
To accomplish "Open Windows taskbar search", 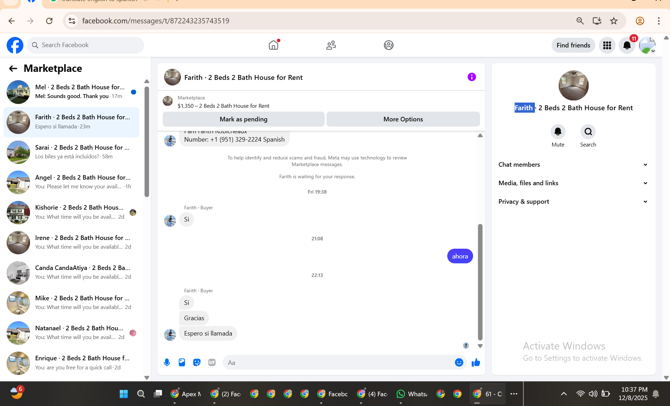I will point(141,394).
